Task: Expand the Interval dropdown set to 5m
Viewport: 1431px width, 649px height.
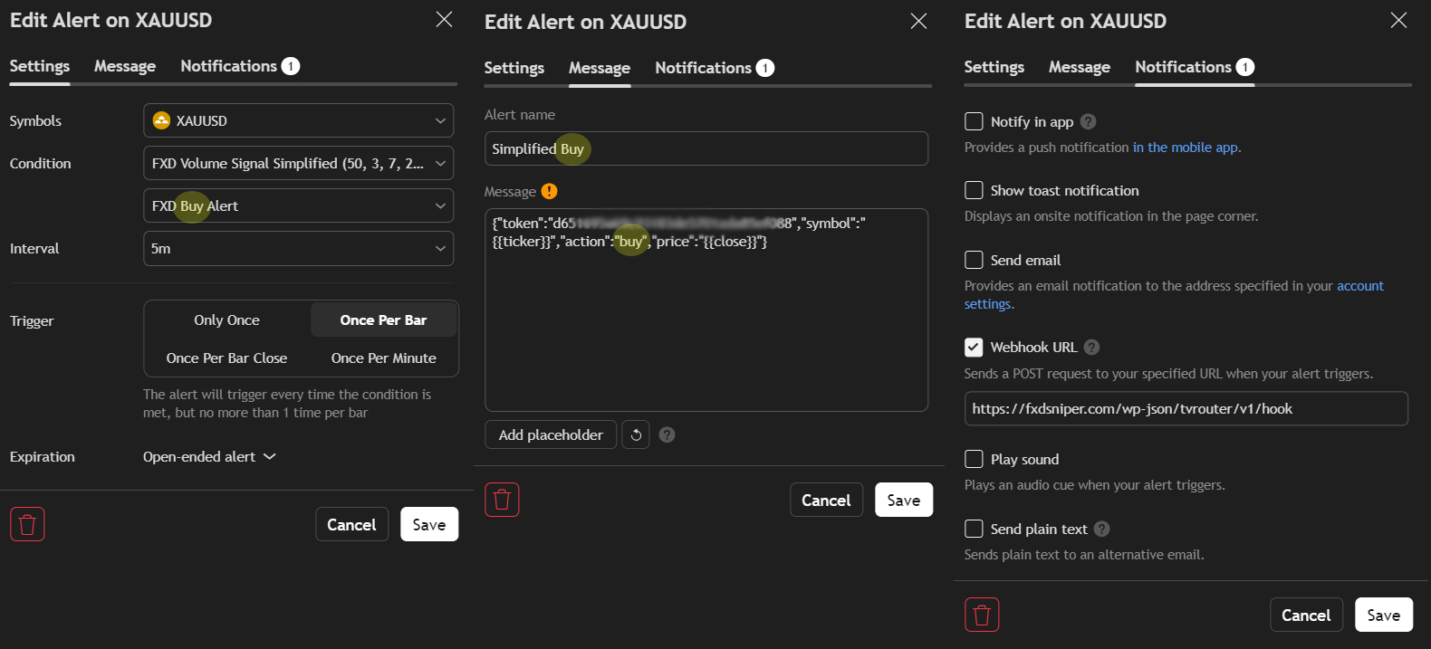Action: point(298,248)
